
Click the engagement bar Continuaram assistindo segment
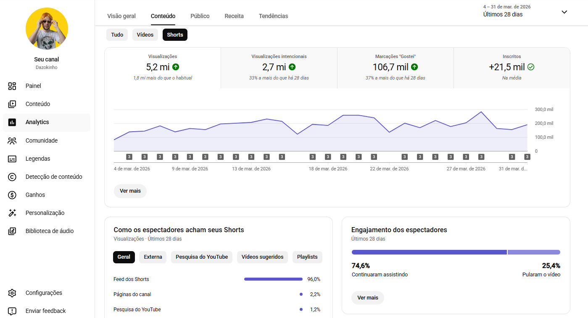point(429,252)
